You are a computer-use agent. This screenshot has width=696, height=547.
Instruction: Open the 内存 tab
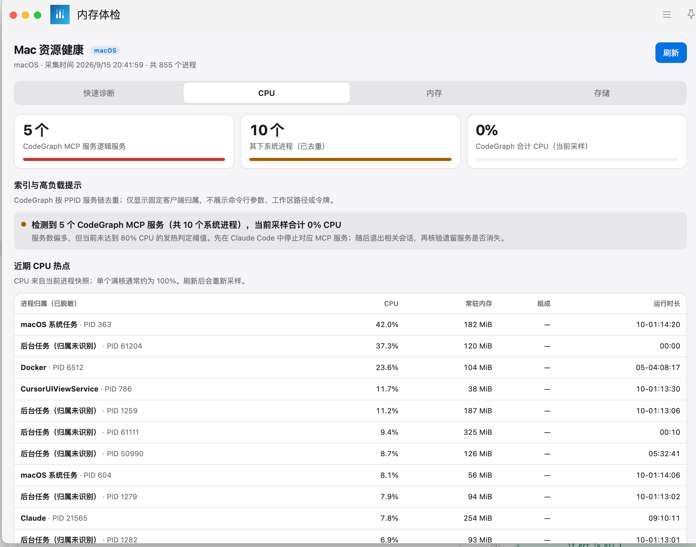coord(434,93)
